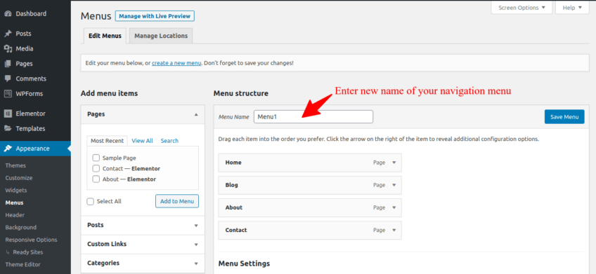Screen dimensions: 596x274
Task: Follow the create a new menu link
Action: pos(176,63)
